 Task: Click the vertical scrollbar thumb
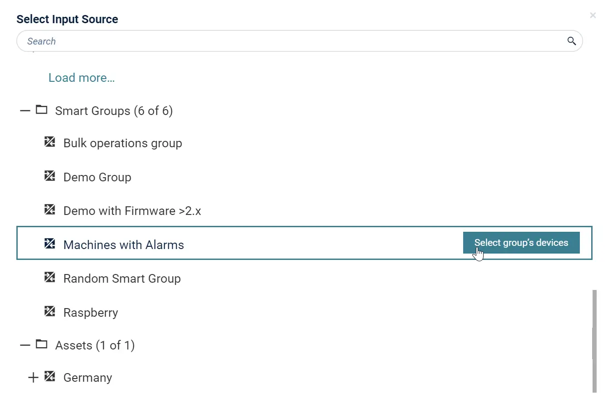tap(594, 341)
